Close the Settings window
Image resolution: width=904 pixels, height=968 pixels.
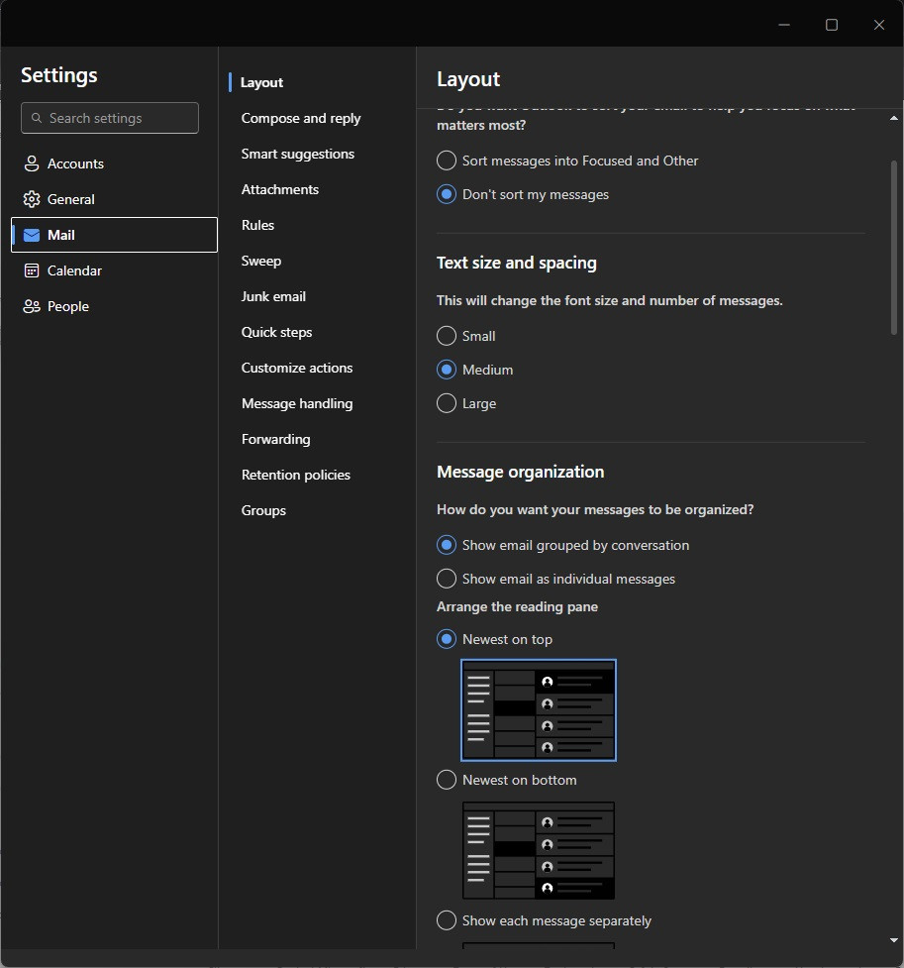(879, 25)
